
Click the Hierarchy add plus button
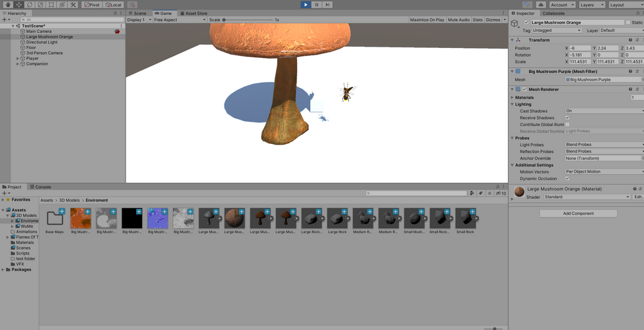pos(6,19)
